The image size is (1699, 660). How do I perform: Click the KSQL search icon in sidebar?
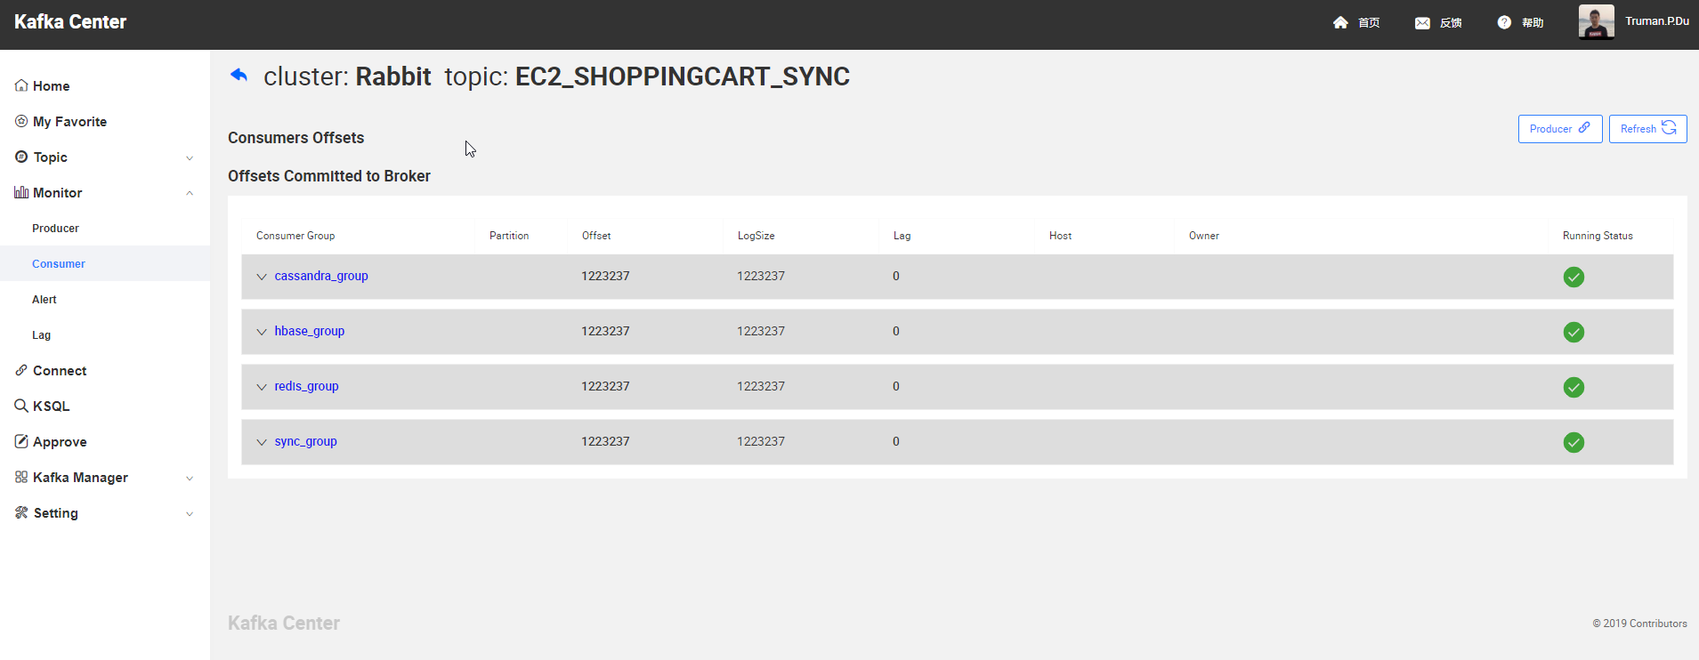point(21,406)
